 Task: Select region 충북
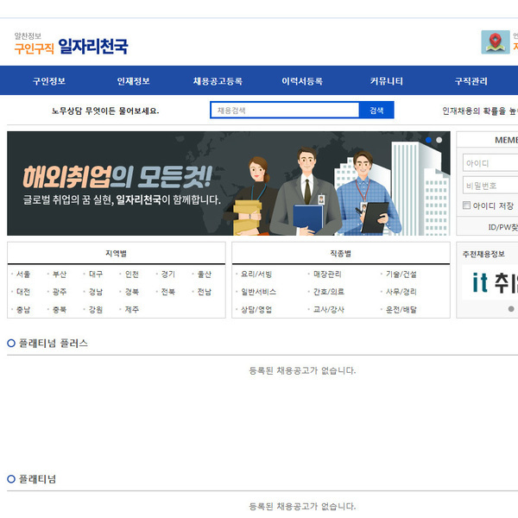coord(60,310)
